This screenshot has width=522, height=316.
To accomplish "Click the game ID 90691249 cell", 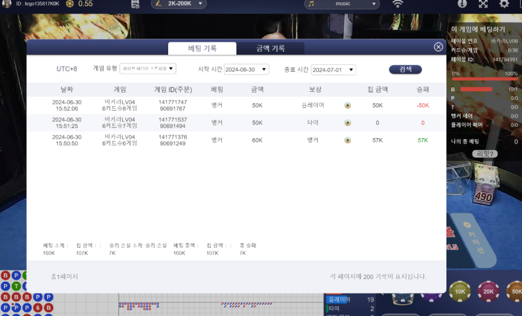I will (173, 144).
